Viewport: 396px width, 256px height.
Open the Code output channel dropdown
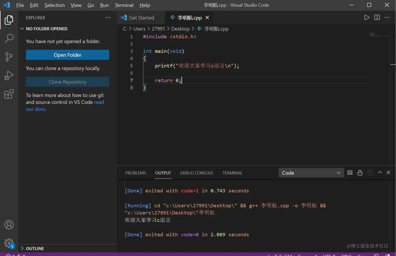pyautogui.click(x=311, y=173)
